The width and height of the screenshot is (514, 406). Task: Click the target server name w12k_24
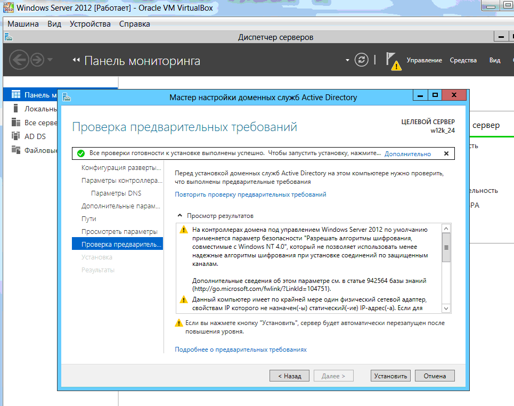(443, 131)
